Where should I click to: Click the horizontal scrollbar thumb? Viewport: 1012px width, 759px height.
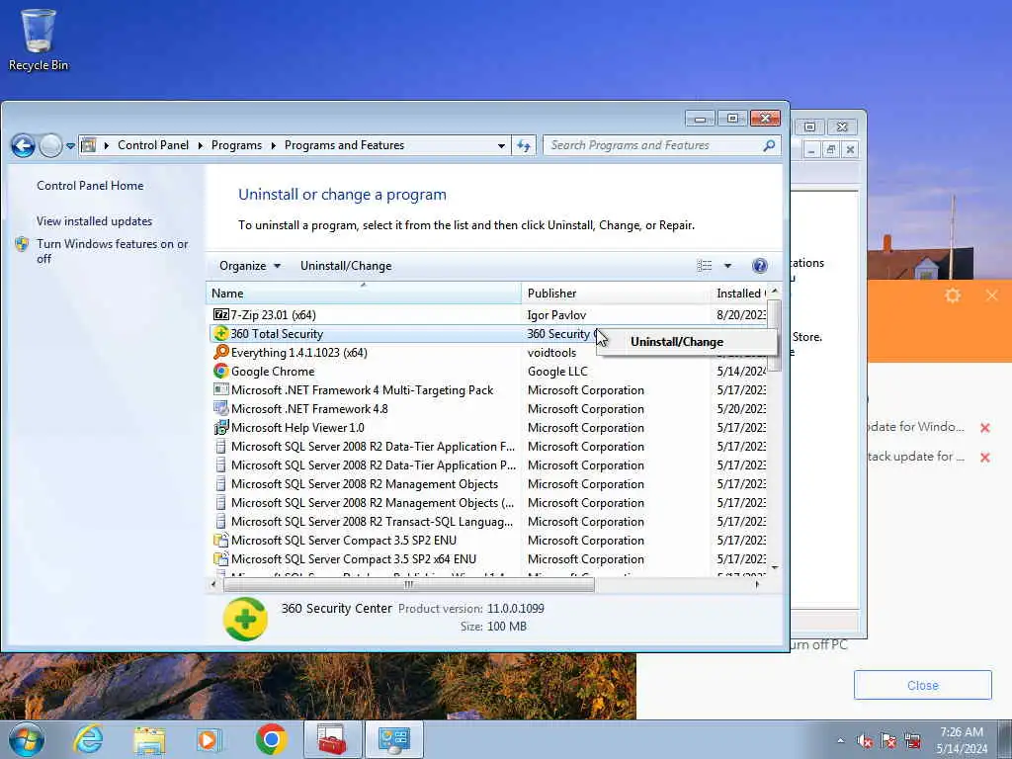pyautogui.click(x=408, y=585)
